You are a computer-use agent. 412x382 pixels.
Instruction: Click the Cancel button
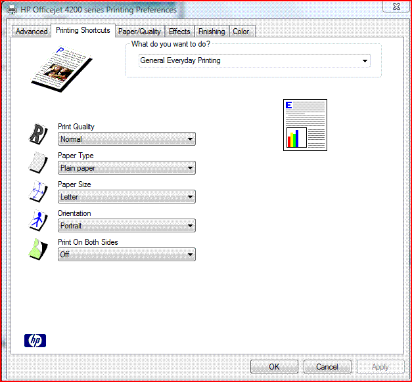[x=327, y=366]
